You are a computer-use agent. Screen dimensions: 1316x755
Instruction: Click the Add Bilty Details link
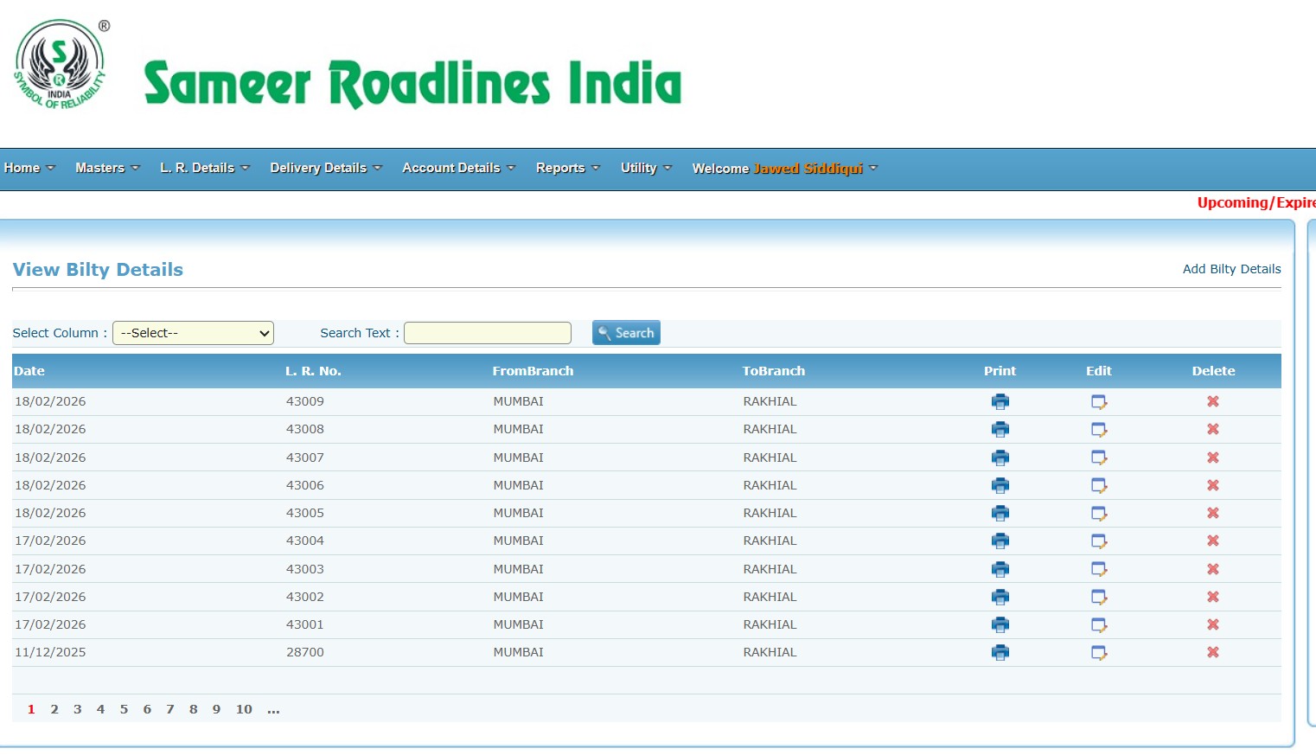coord(1231,269)
